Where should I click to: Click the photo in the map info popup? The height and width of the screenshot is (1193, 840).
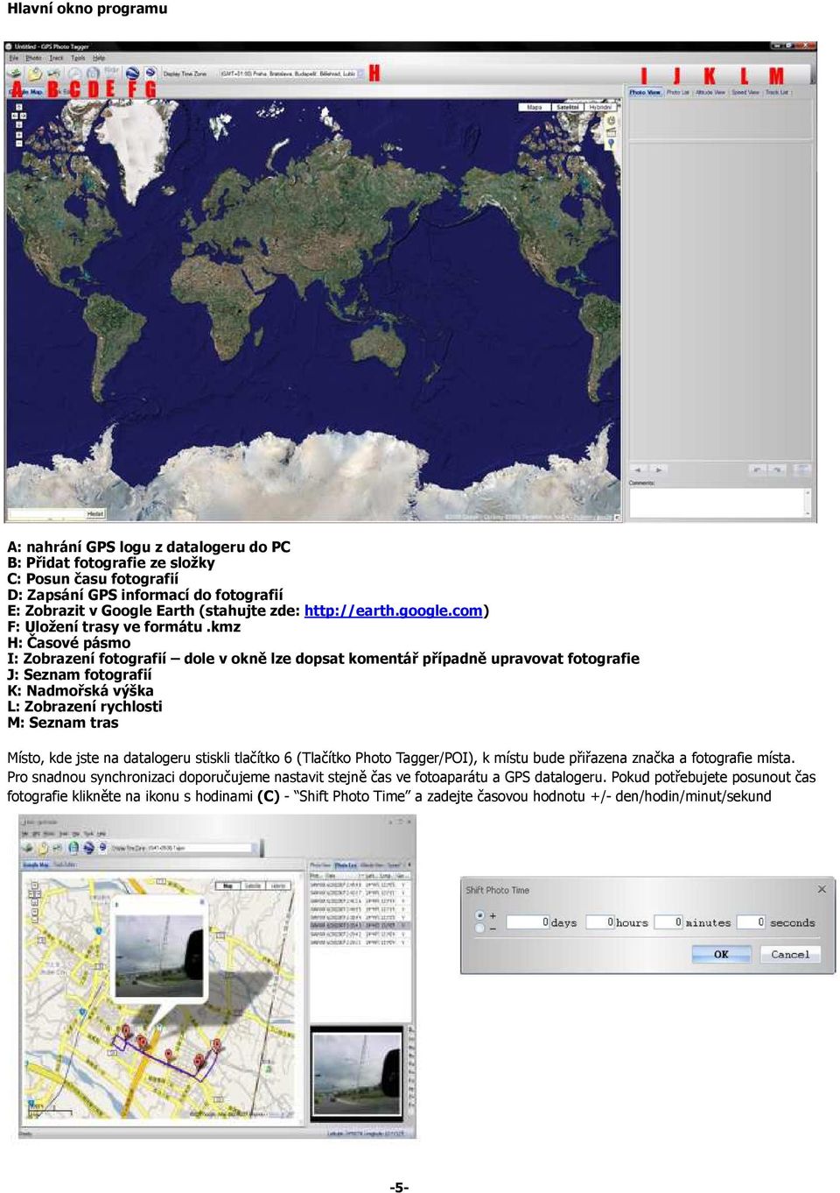[159, 957]
